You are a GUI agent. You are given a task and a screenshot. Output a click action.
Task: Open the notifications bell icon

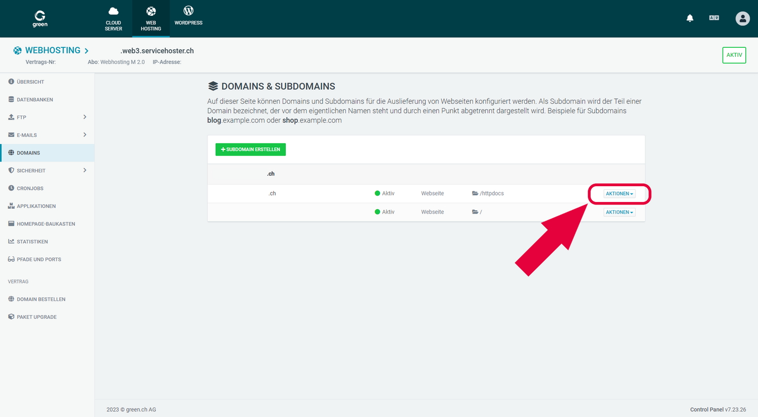point(690,18)
